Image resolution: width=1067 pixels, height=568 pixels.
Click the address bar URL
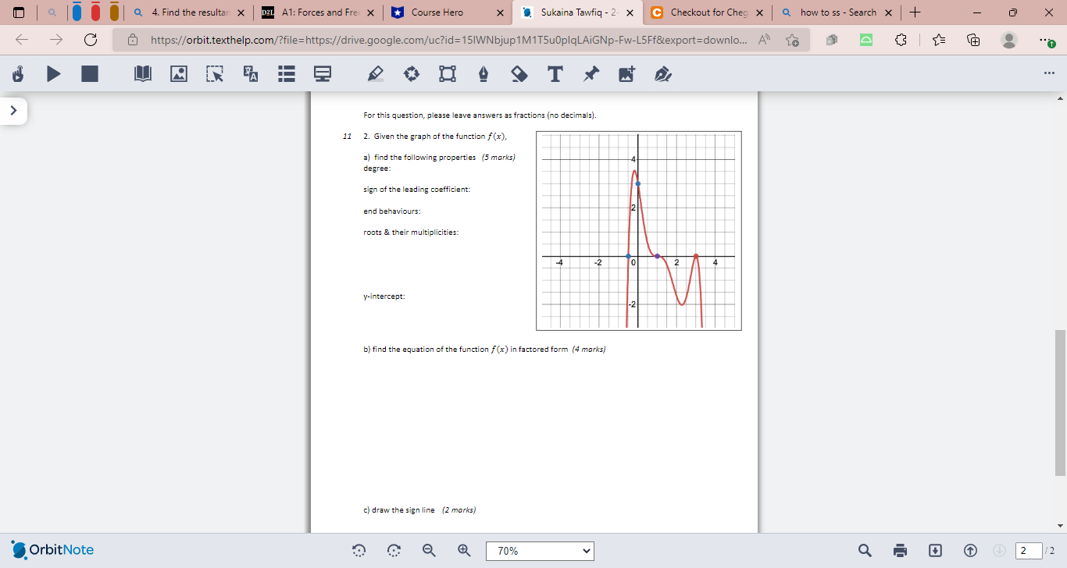[x=447, y=40]
